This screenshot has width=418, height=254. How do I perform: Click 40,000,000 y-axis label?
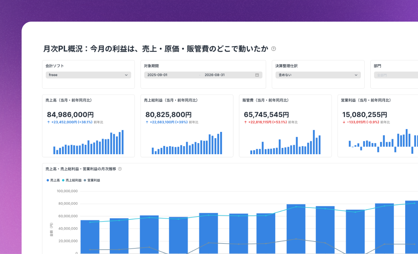68,229
